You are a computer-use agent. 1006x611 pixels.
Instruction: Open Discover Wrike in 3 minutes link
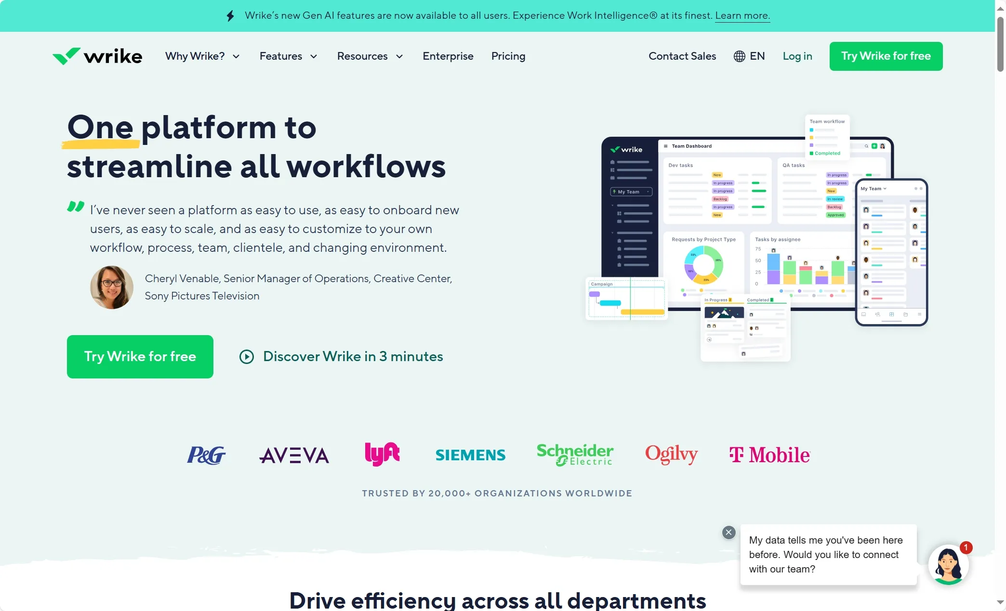pyautogui.click(x=352, y=356)
